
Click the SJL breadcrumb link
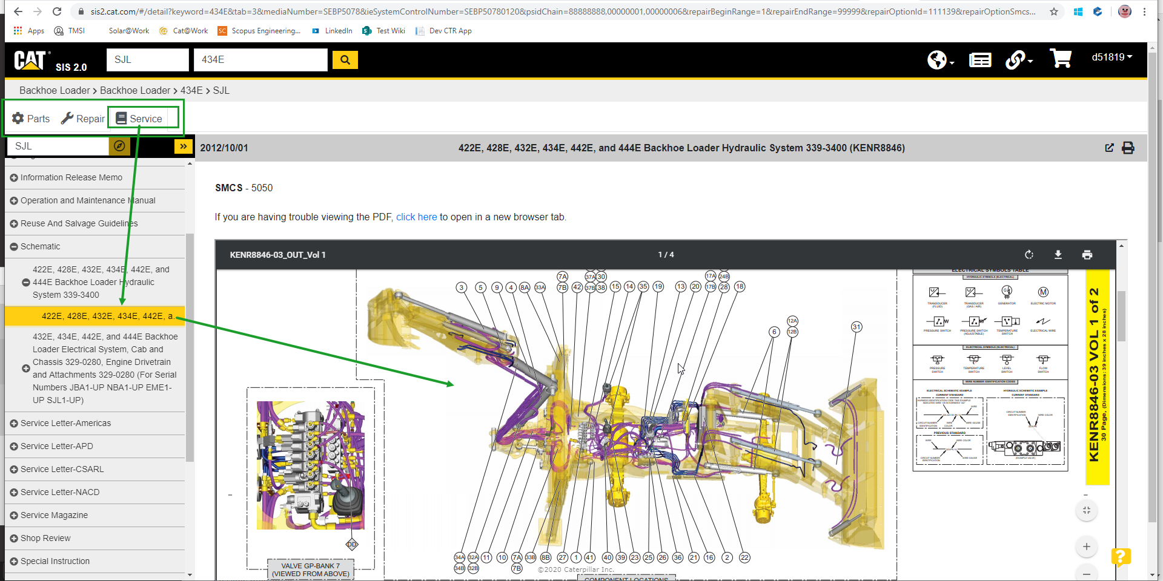pyautogui.click(x=221, y=90)
